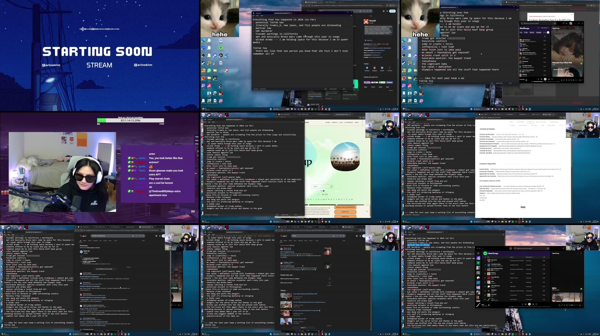Seek on the Igloo track progress bar
This screenshot has width=600, height=336.
click(x=530, y=307)
